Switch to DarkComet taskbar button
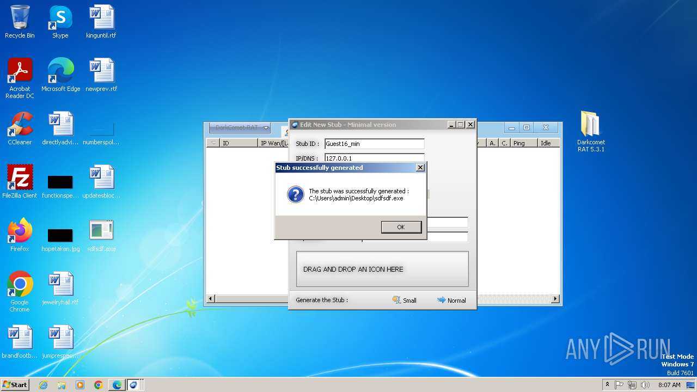The width and height of the screenshot is (697, 392). tap(134, 385)
